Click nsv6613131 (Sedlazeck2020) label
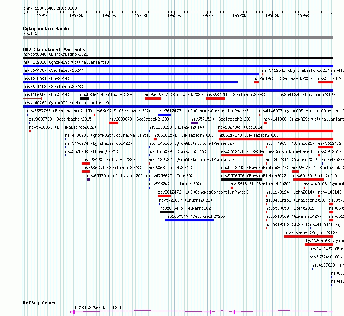 click(261, 184)
